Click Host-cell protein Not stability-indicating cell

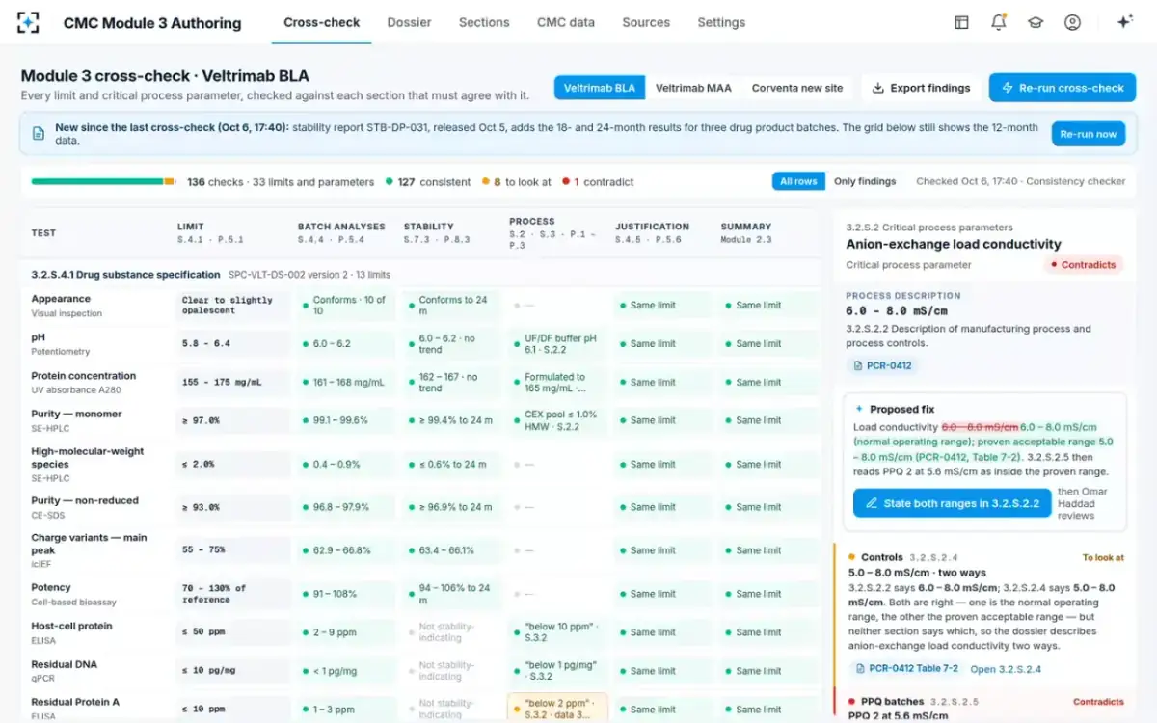(453, 631)
